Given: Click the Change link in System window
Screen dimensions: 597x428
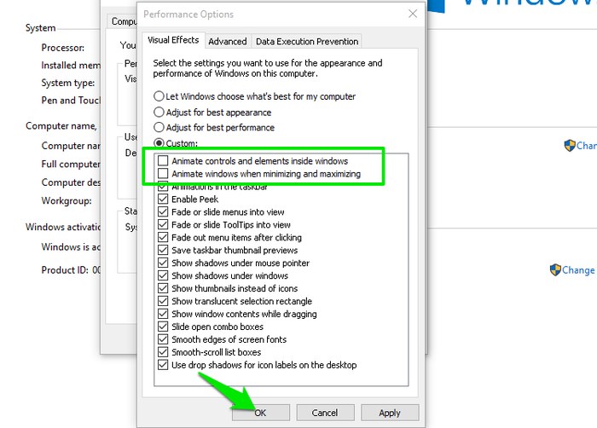Looking at the screenshot, I should pos(578,270).
